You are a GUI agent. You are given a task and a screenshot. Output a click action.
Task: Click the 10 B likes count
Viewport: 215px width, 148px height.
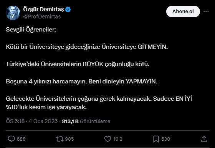tap(118, 139)
